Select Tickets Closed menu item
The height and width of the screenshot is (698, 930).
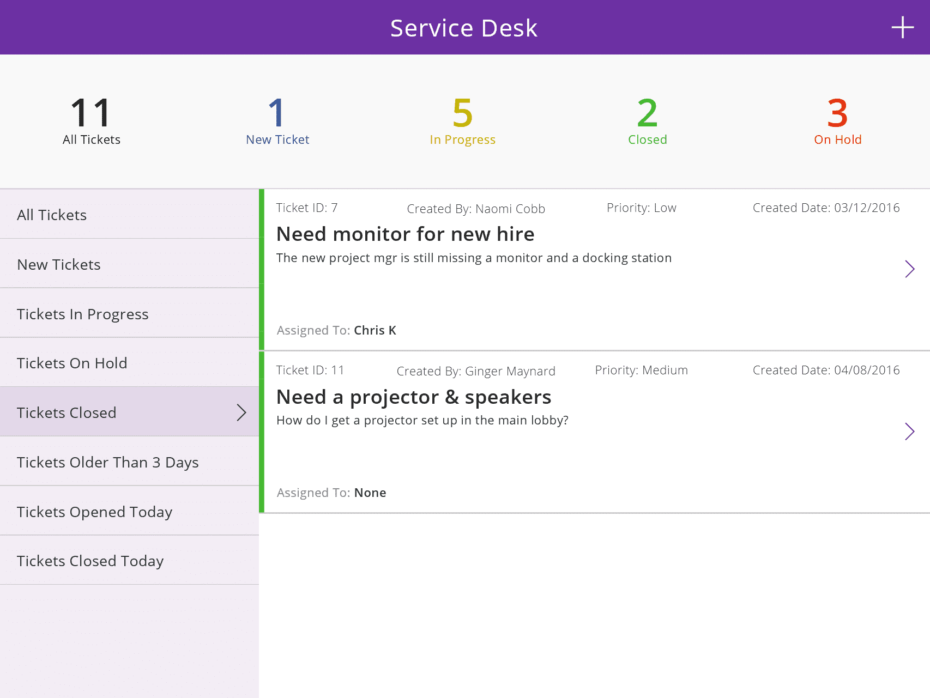129,412
